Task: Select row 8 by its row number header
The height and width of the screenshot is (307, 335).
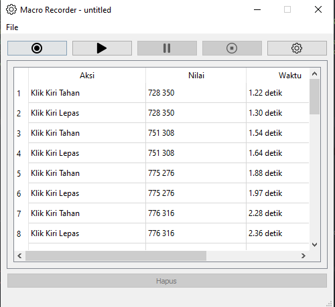Action: click(19, 233)
